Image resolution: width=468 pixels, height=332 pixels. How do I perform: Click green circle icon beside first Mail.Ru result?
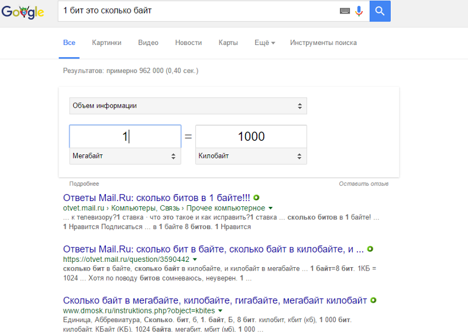[256, 198]
